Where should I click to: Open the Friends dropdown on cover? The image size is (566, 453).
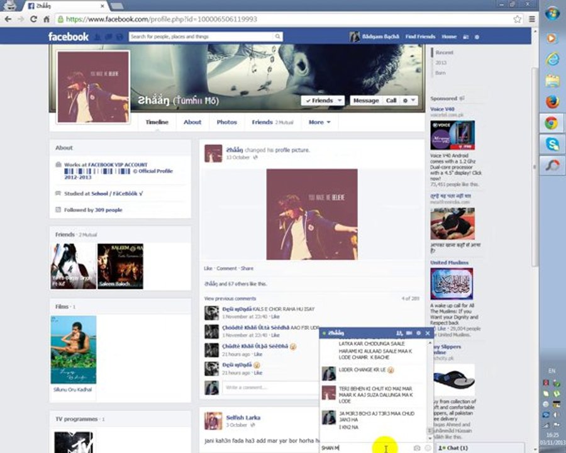323,101
